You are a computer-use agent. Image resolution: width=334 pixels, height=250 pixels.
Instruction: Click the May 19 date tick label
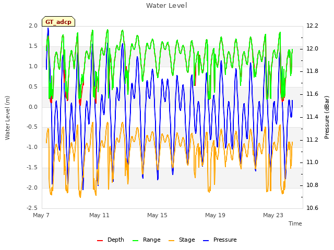tap(215, 215)
